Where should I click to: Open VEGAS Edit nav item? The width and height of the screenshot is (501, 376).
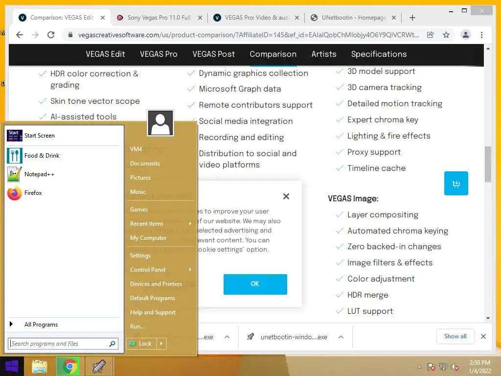(105, 54)
